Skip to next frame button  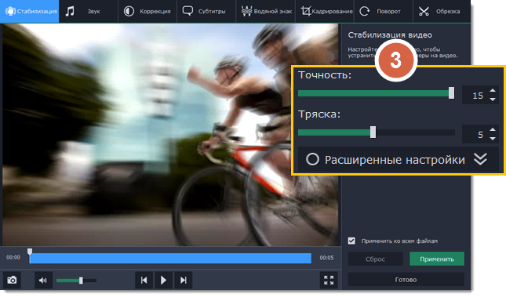pos(184,281)
